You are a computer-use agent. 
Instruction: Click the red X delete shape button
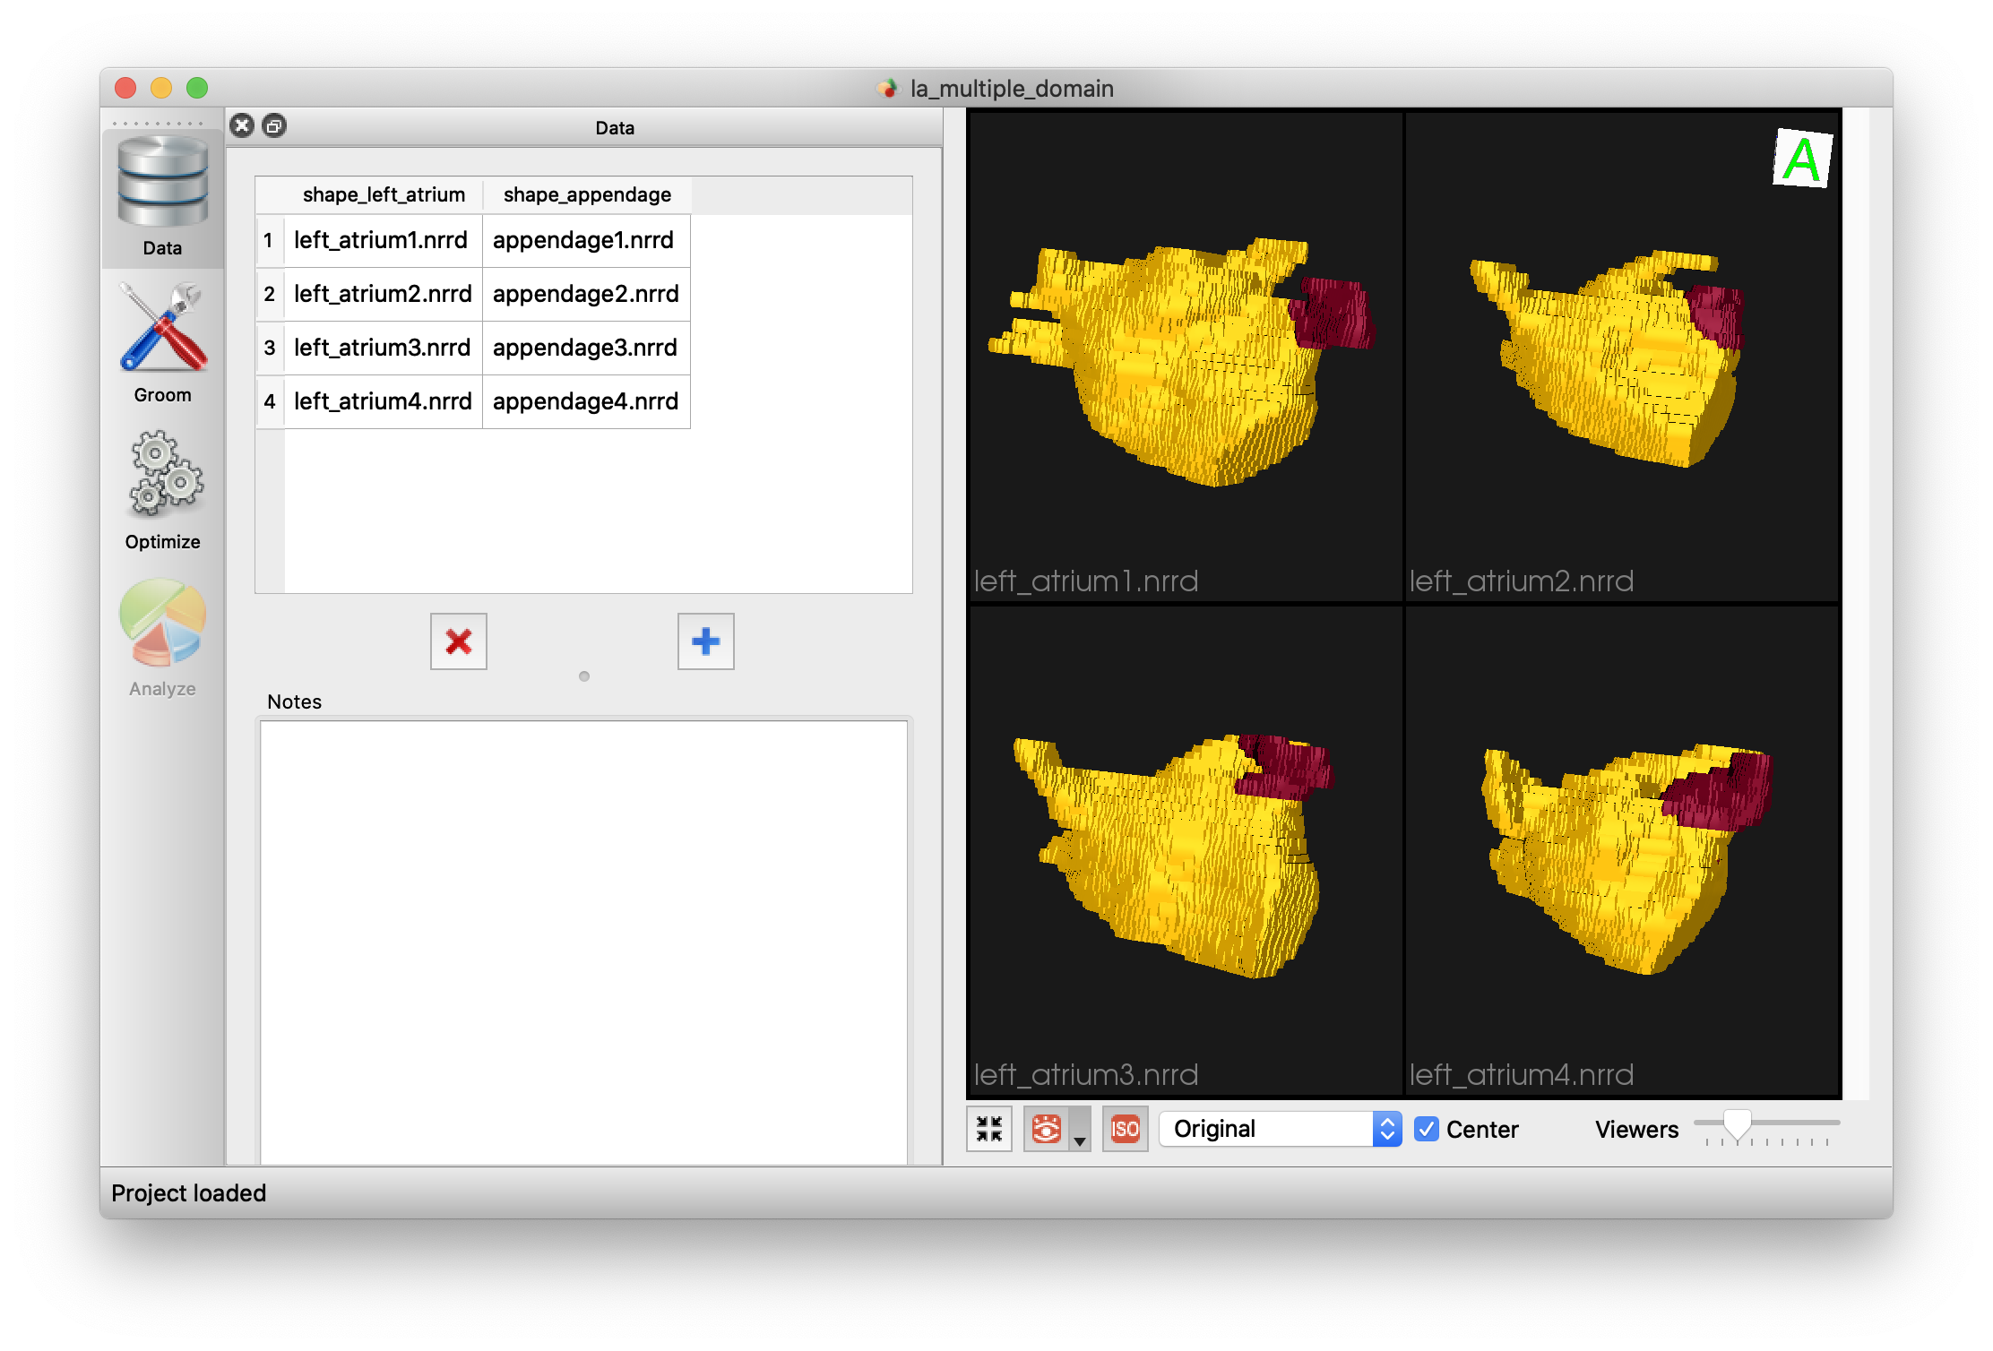tap(459, 641)
